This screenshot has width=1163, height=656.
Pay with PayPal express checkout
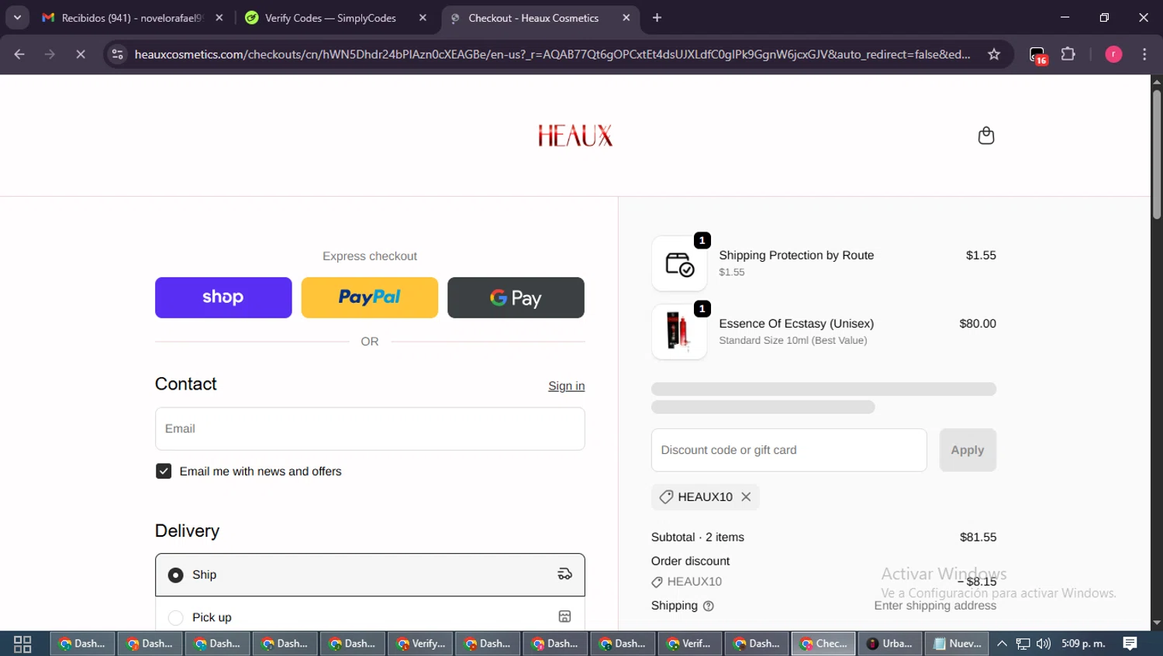(370, 297)
